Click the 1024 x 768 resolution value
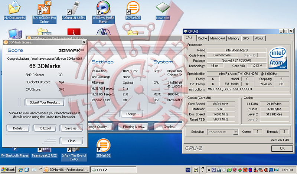The height and width of the screenshot is (174, 297). click(x=130, y=71)
